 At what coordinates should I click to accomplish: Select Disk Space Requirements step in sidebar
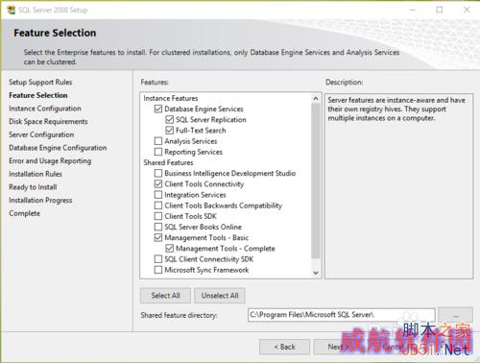pos(48,122)
